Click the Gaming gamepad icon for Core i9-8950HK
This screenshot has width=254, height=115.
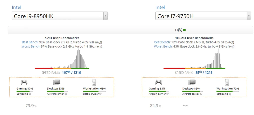tap(24, 82)
